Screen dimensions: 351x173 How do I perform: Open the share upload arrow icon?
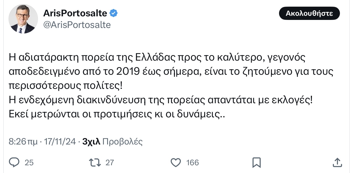pos(337,162)
